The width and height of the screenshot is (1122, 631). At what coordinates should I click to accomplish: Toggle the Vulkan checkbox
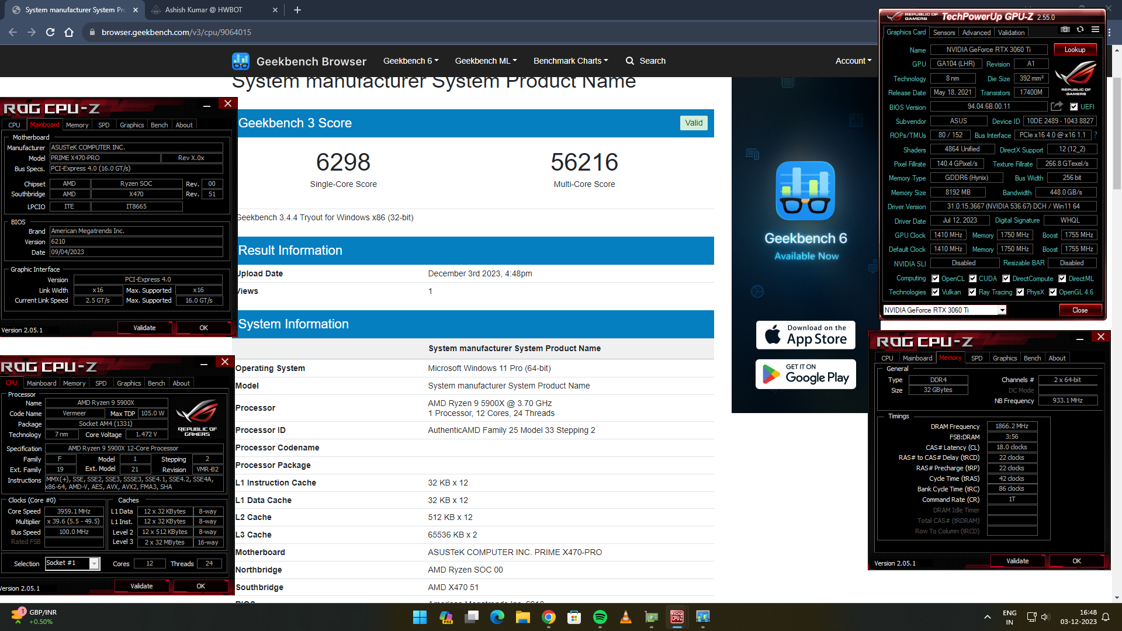(936, 292)
